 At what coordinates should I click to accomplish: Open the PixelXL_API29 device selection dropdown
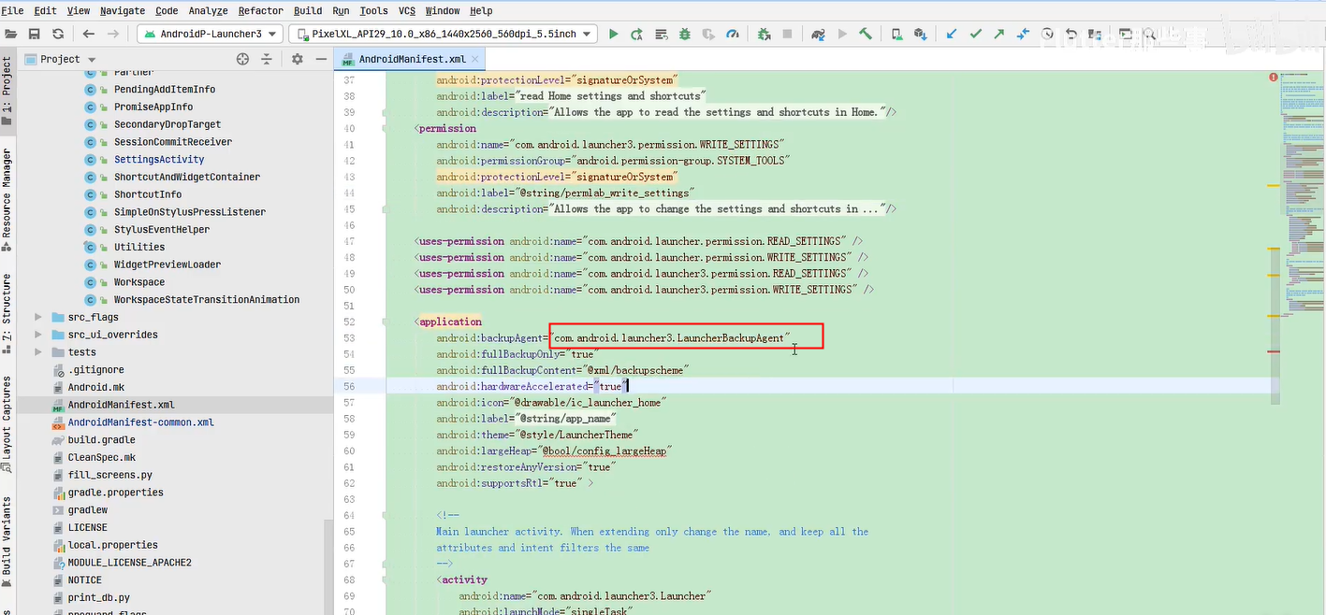[x=444, y=34]
